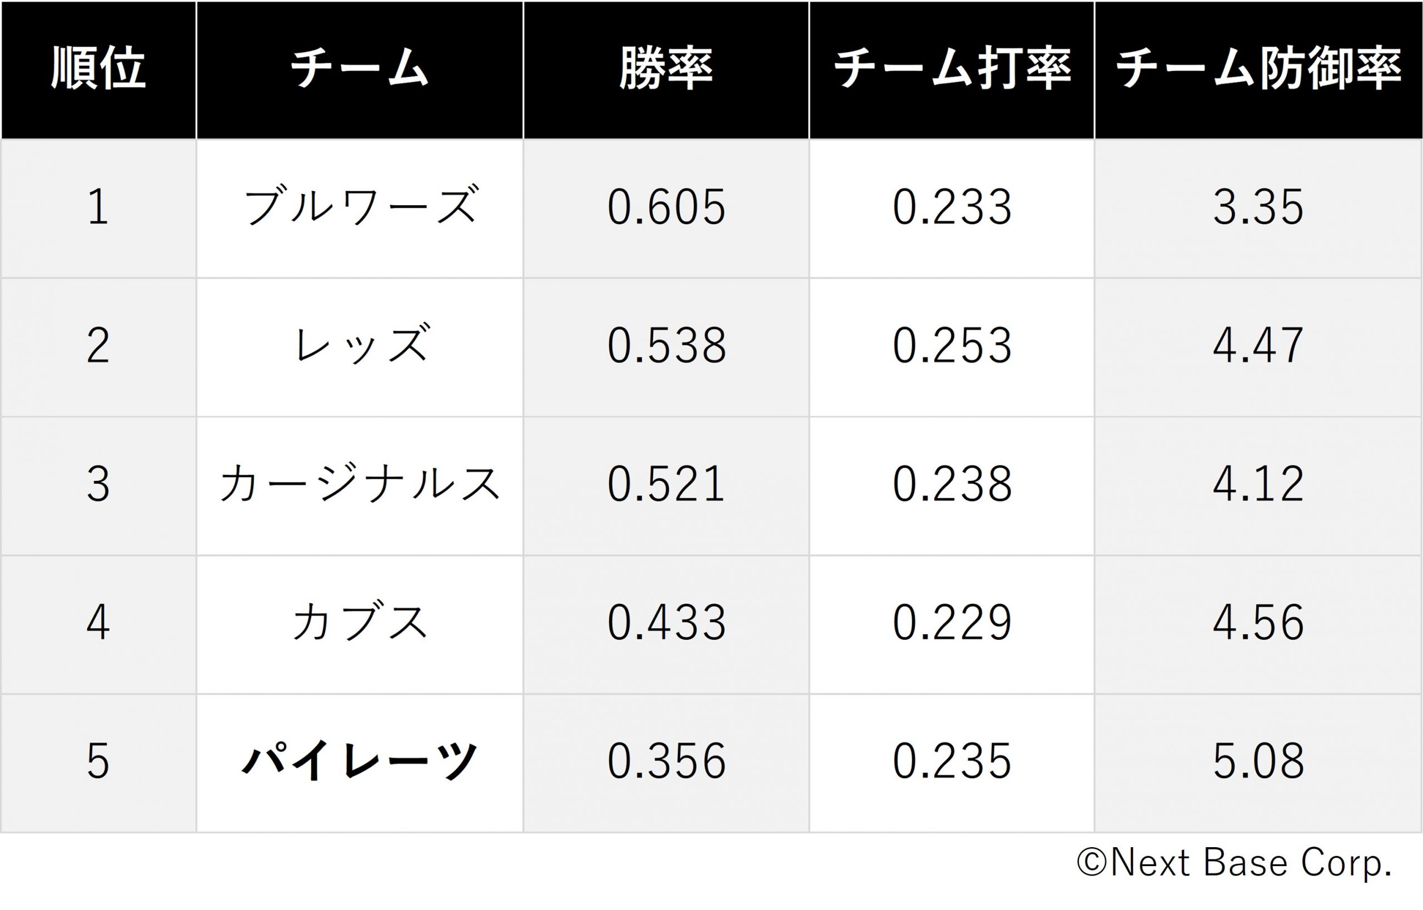Click ERA value 3.35

click(1258, 208)
